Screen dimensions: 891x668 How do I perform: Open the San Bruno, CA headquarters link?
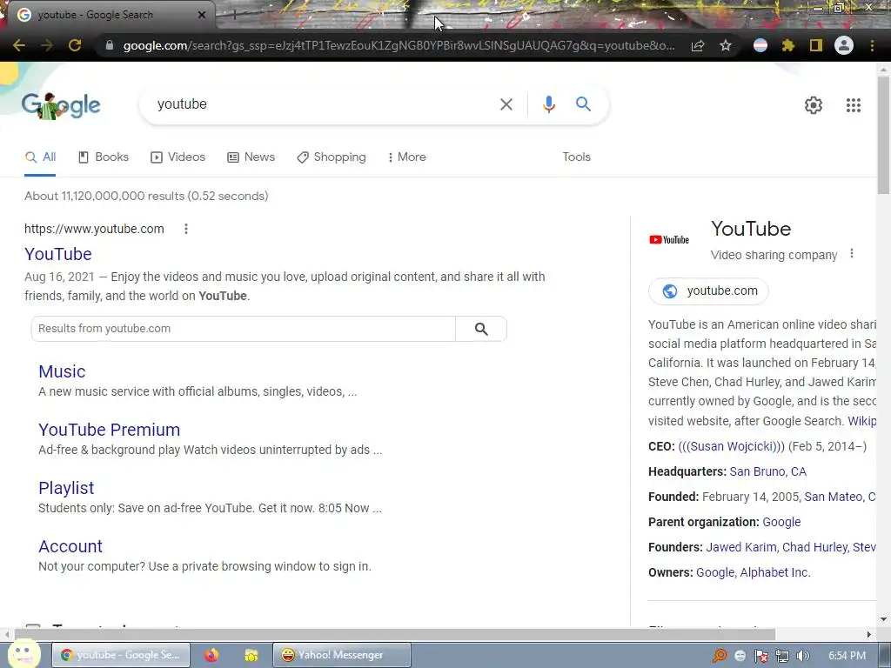pyautogui.click(x=767, y=471)
